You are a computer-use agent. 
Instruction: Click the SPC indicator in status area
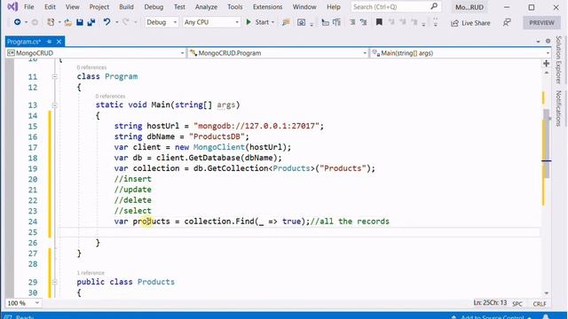coord(517,304)
